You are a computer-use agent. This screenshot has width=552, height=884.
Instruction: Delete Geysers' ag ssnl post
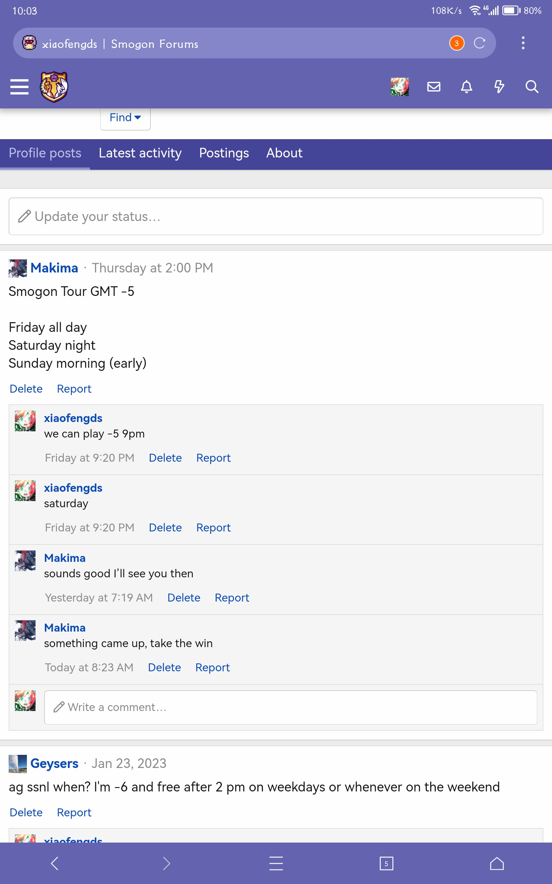click(26, 813)
